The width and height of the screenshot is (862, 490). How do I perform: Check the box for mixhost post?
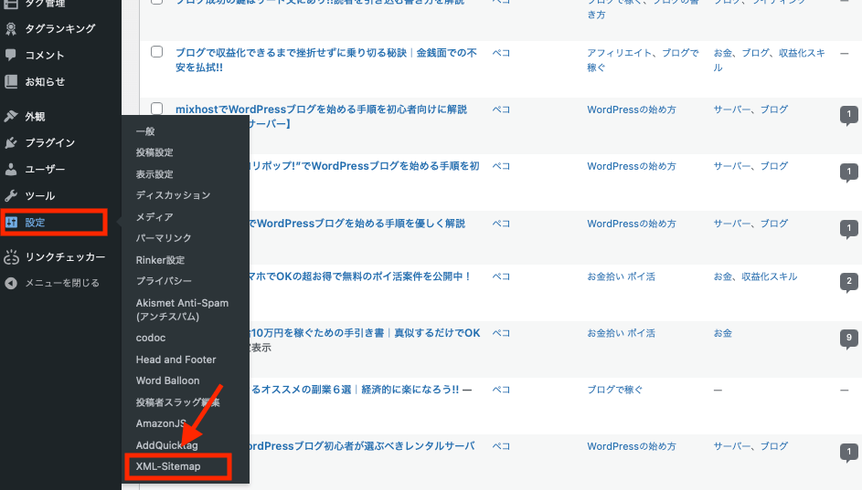click(x=156, y=108)
